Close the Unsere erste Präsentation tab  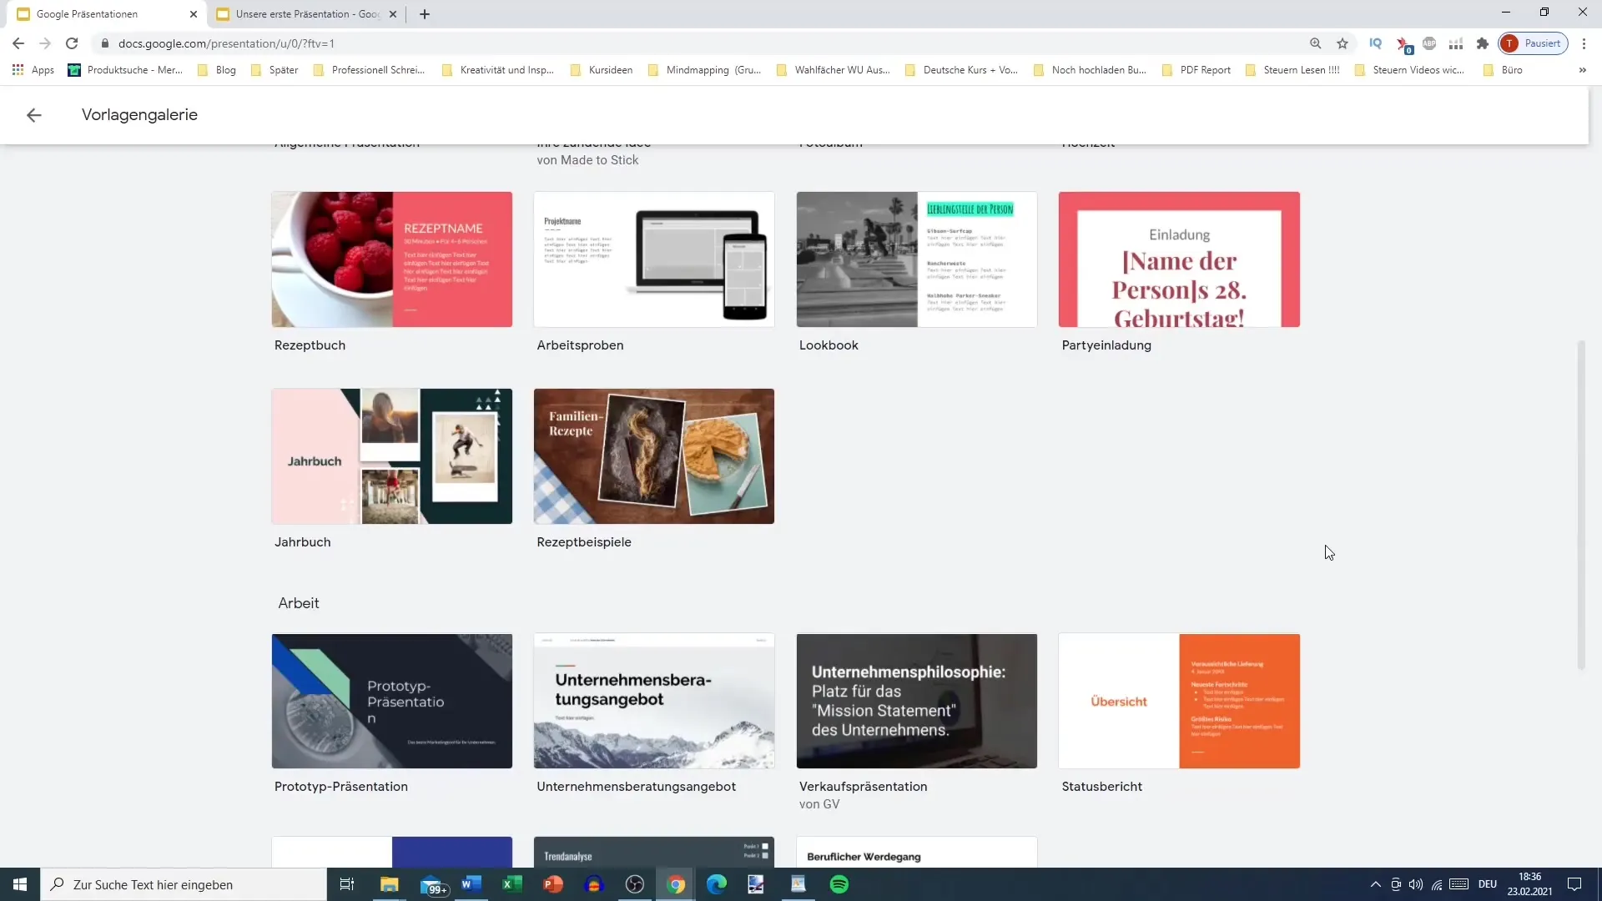393,14
